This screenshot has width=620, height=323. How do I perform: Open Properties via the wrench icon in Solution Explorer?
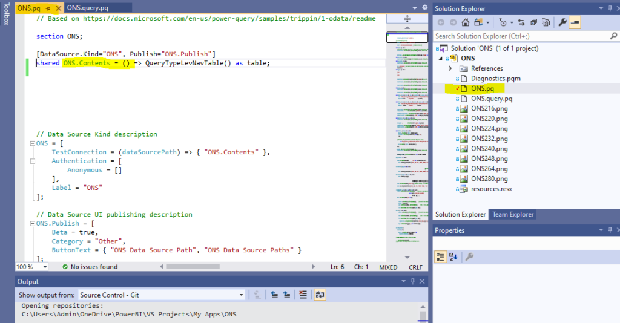click(x=562, y=22)
